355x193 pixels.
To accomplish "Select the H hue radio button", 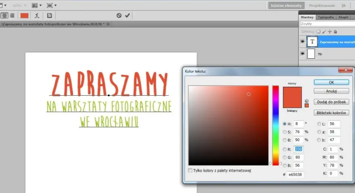I will click(284, 124).
